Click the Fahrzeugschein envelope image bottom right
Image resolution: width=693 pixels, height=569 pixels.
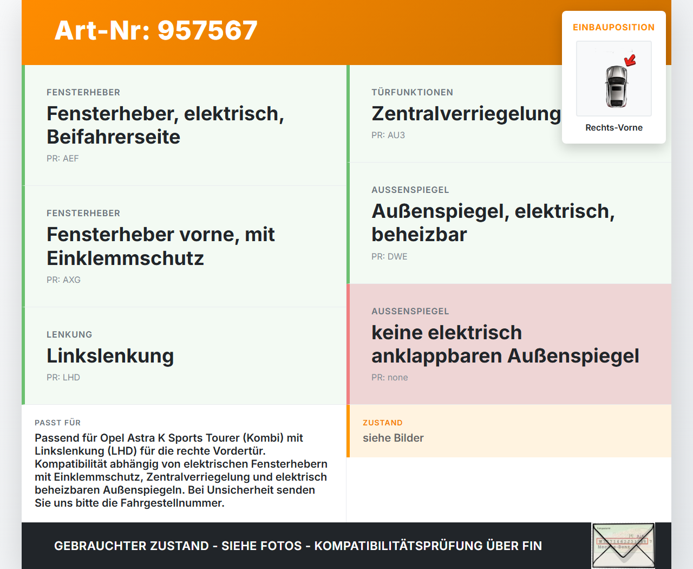pyautogui.click(x=623, y=545)
